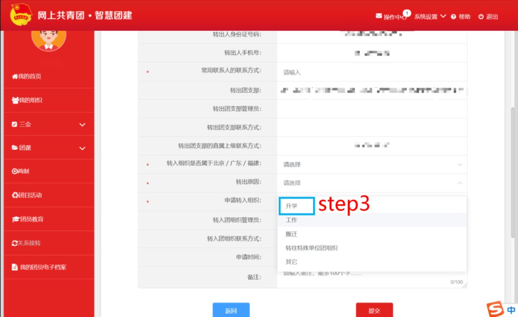Toggle the 中 Chinese input mode indicator
This screenshot has width=518, height=317.
(x=511, y=310)
